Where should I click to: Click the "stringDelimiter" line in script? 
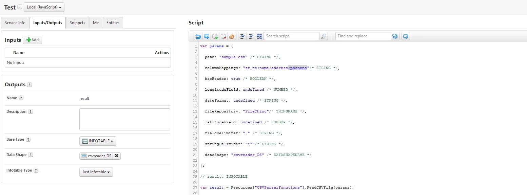tap(245, 144)
